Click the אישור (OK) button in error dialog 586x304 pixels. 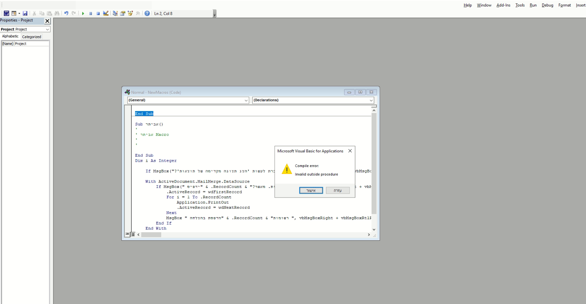(x=311, y=191)
